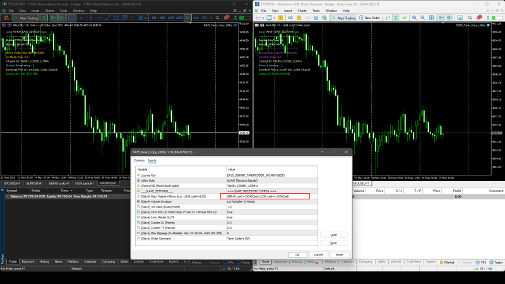Click the Load button in EA dialog
This screenshot has width=505, height=284.
click(334, 235)
